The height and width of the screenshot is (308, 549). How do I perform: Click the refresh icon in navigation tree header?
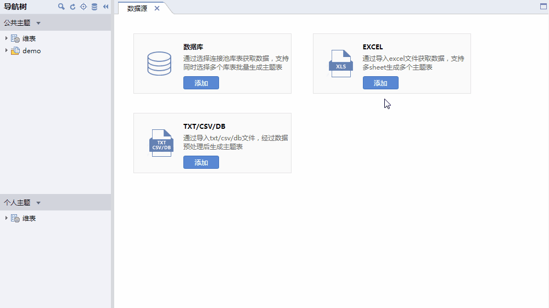click(72, 7)
